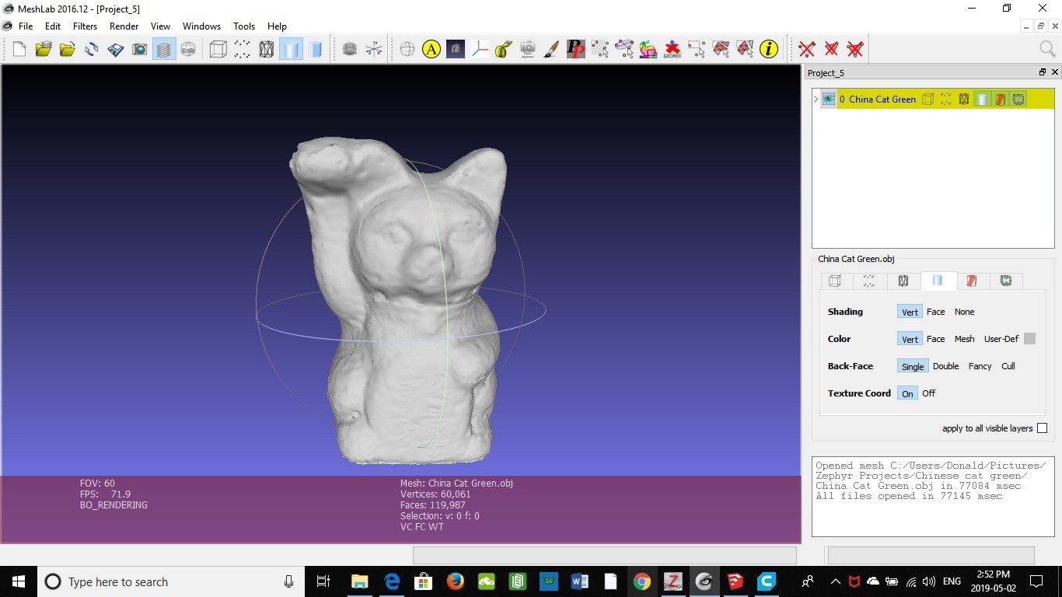
Task: Switch to bounding box tab in layer options
Action: pos(835,281)
